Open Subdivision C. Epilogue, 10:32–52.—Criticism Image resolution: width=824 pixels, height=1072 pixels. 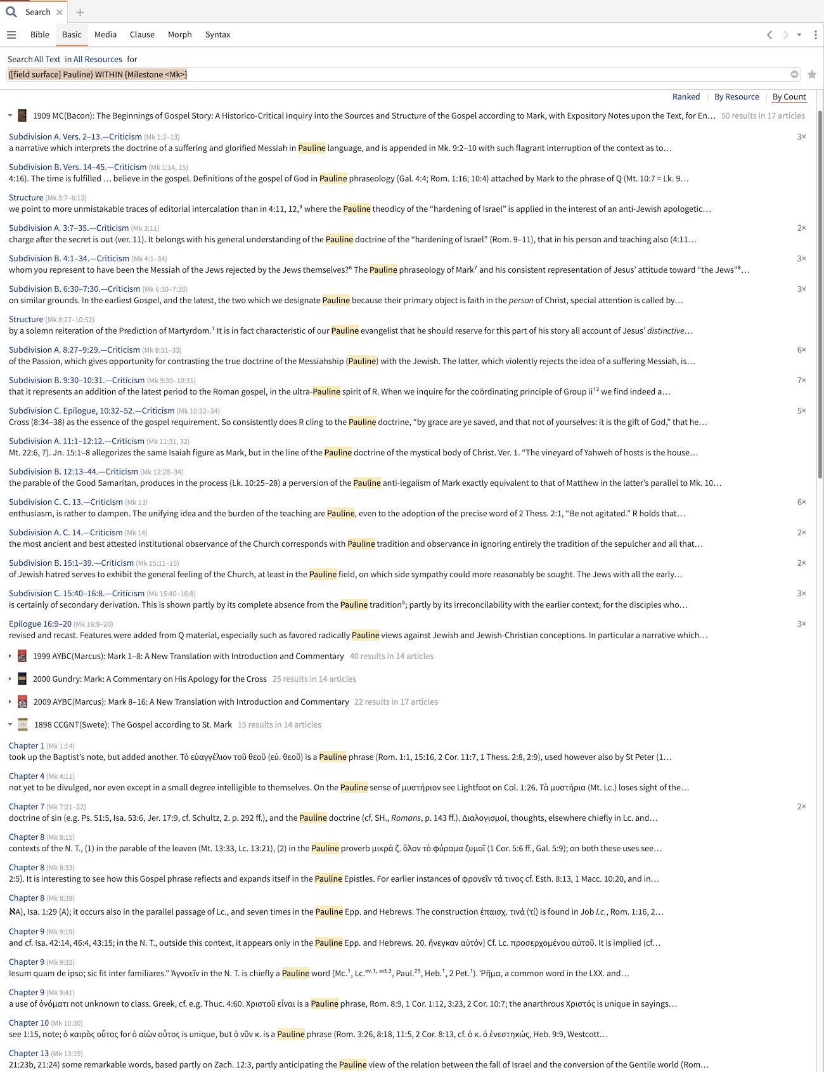(x=91, y=410)
